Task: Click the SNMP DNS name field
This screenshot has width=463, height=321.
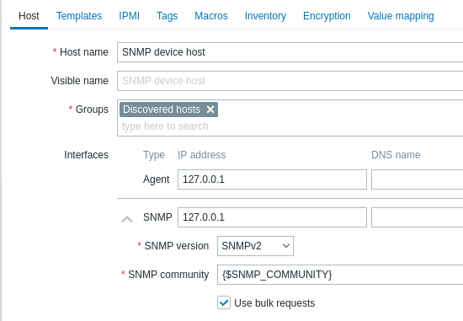Action: tap(417, 217)
